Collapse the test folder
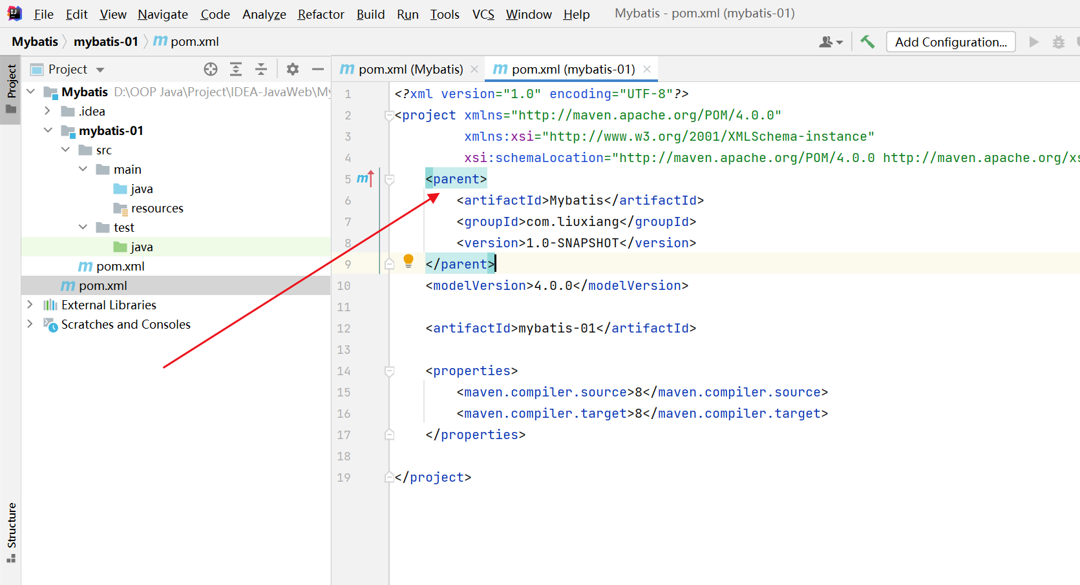Screen dimensions: 1080x585 (83, 227)
